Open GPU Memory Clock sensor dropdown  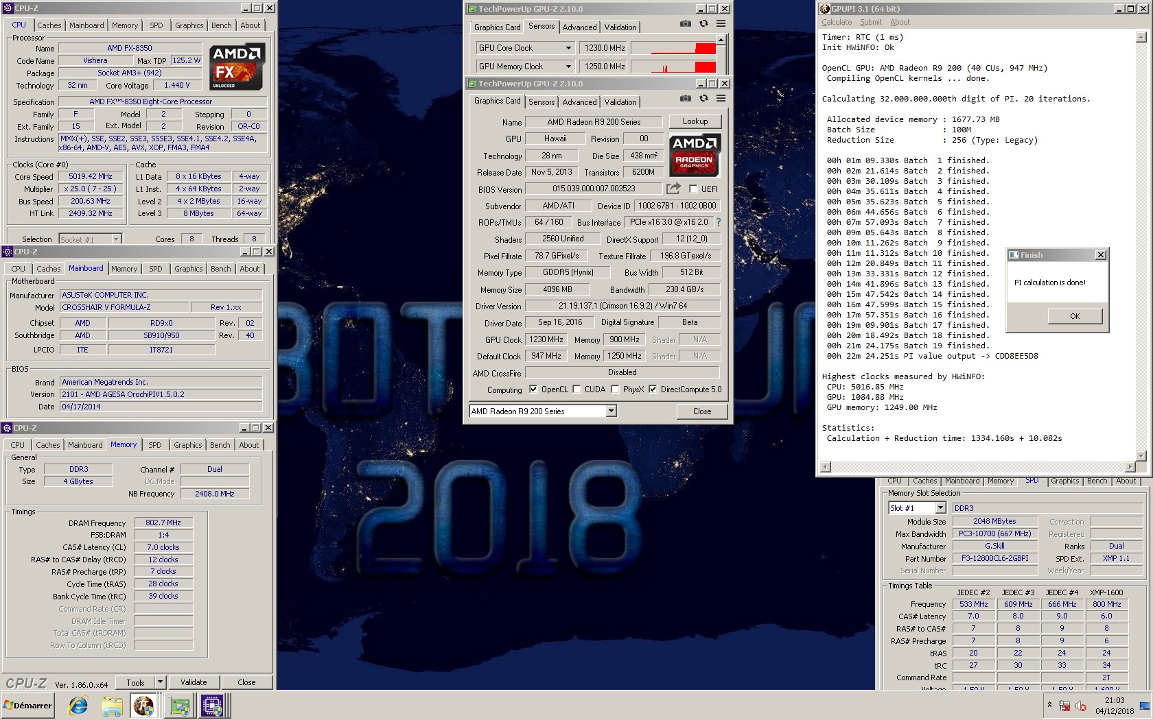(568, 67)
